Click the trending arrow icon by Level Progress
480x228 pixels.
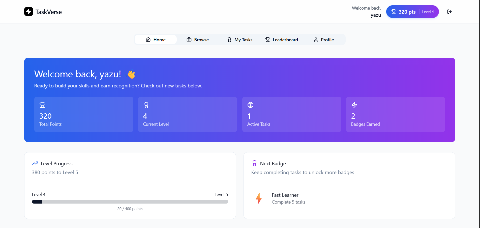coord(35,163)
